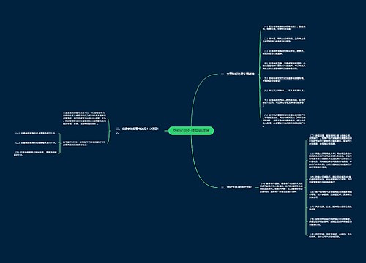Select item (五) under branch one
The width and height of the screenshot is (366, 263).
283,80
